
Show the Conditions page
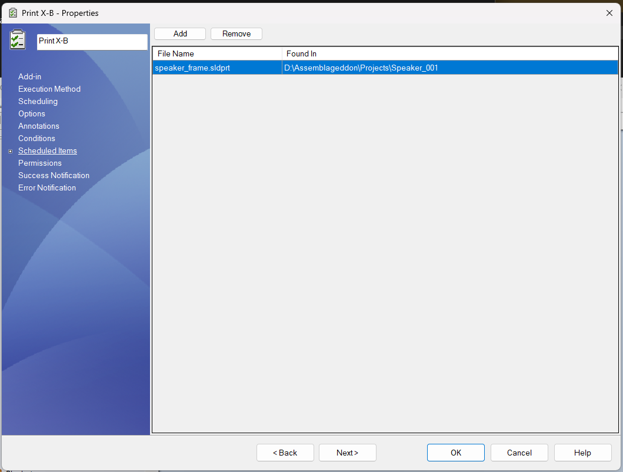(36, 138)
